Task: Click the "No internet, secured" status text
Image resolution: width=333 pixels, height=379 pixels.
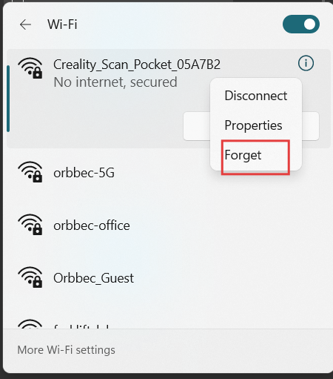Action: point(115,82)
